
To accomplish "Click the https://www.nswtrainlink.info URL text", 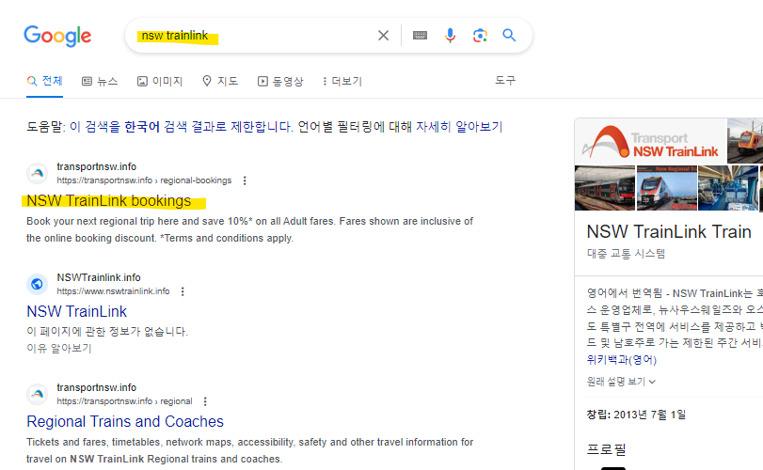I will (113, 291).
